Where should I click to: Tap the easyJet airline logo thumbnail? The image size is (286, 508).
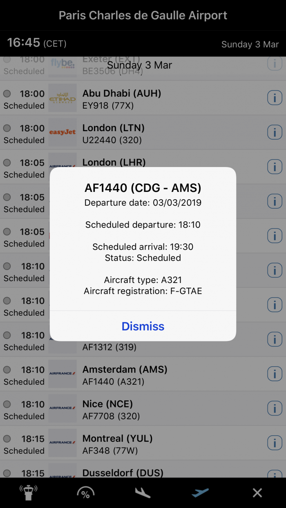tap(63, 132)
